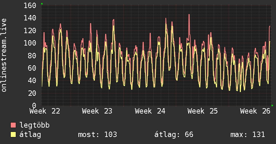Image resolution: width=276 pixels, height=144 pixels.
Task: Click the green arrow atop the y-axis
Action: click(x=42, y=4)
